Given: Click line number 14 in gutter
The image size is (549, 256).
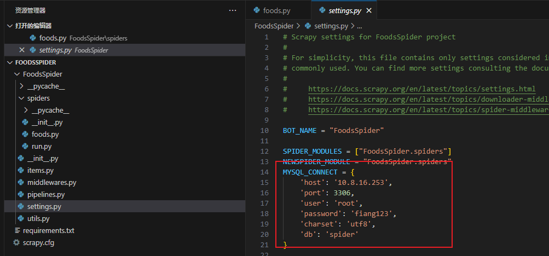Looking at the screenshot, I should coord(265,172).
